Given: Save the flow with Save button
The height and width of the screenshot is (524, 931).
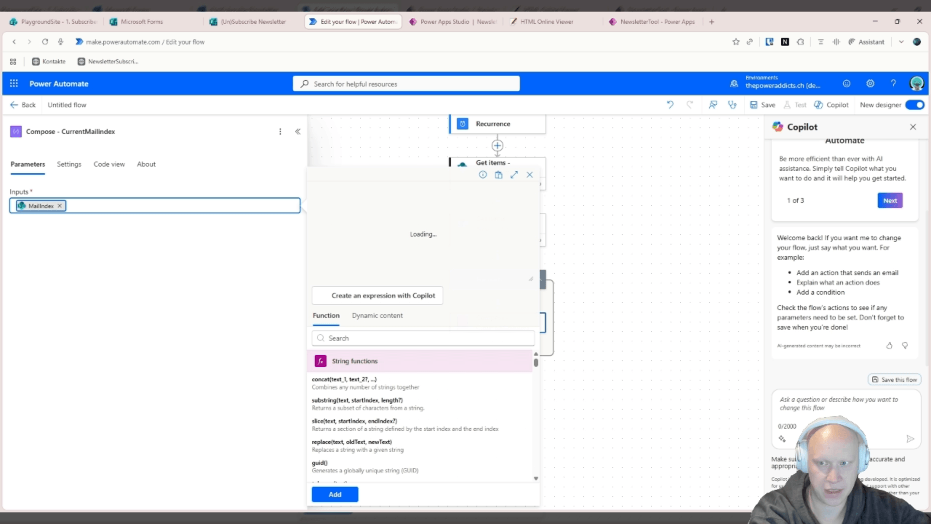Looking at the screenshot, I should pyautogui.click(x=763, y=105).
